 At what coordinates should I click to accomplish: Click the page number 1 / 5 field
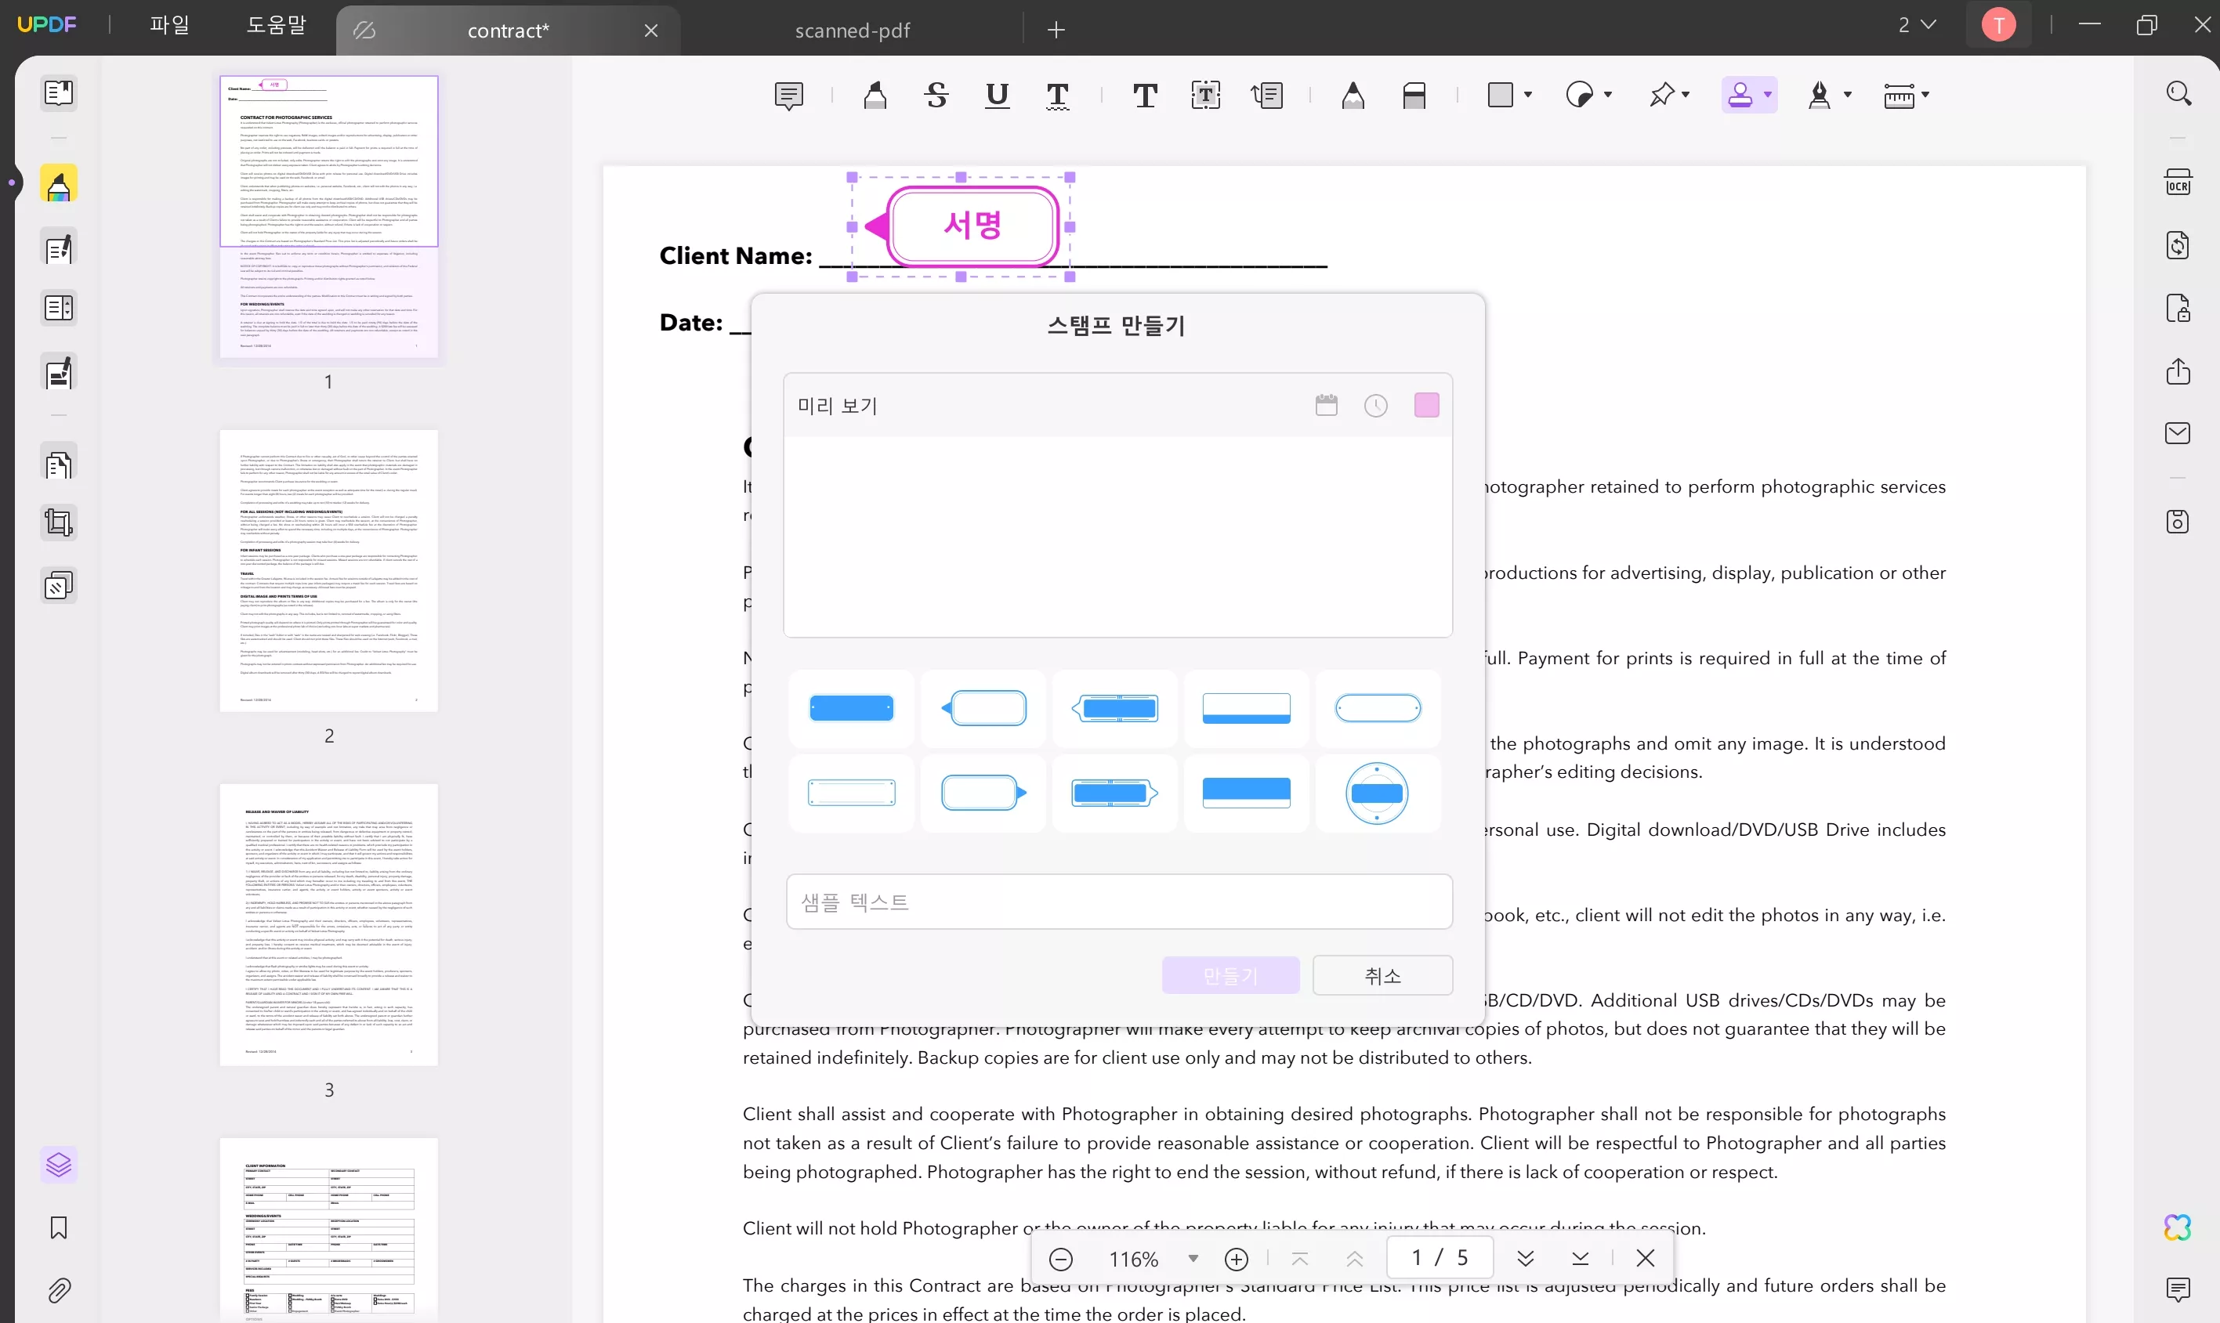click(x=1440, y=1258)
